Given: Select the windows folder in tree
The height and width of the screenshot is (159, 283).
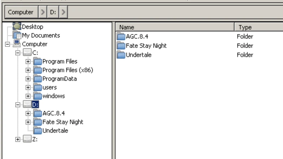Looking at the screenshot, I should (x=53, y=96).
